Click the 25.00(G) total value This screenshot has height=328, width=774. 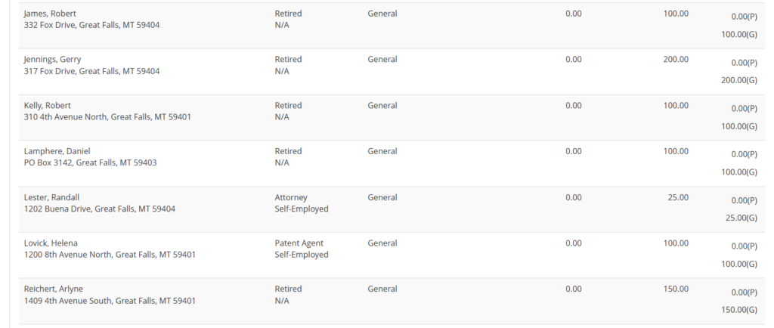(741, 218)
